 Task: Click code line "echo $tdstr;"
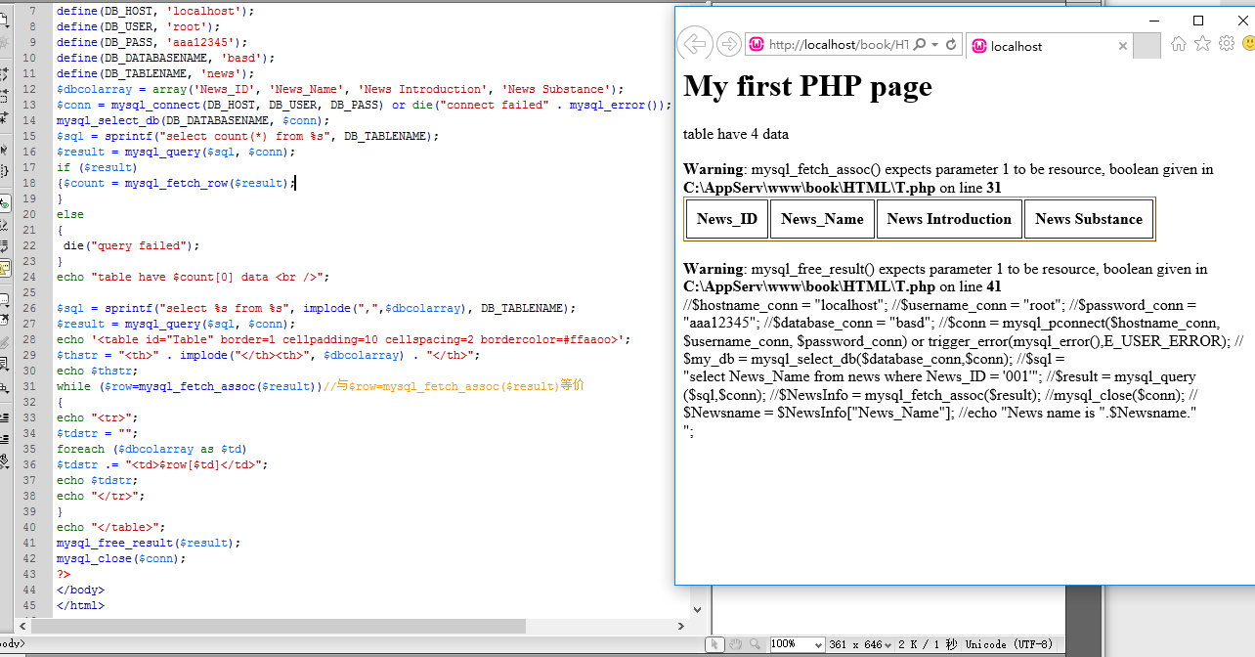(98, 480)
